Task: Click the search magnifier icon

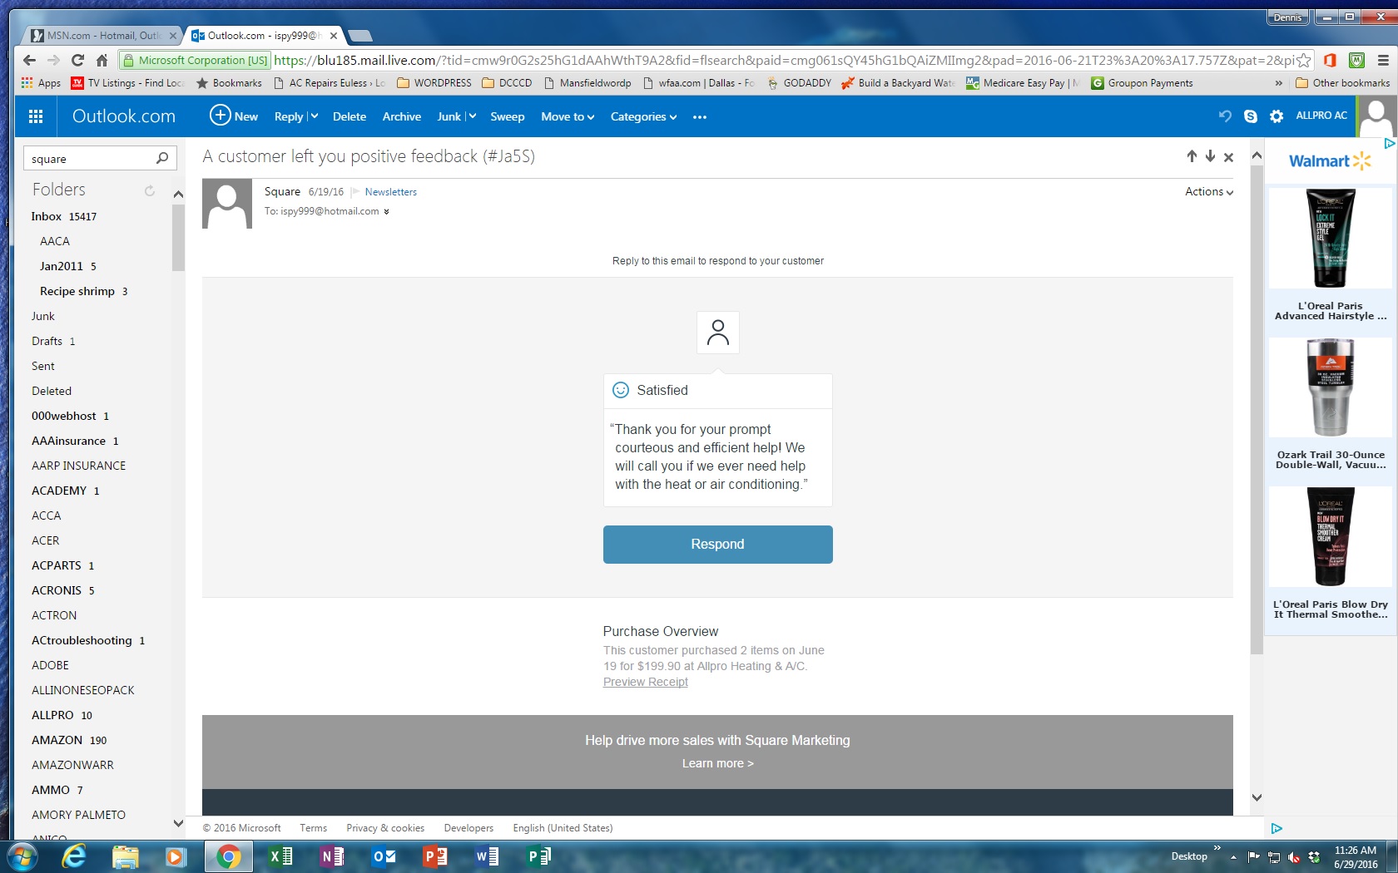Action: (x=162, y=158)
